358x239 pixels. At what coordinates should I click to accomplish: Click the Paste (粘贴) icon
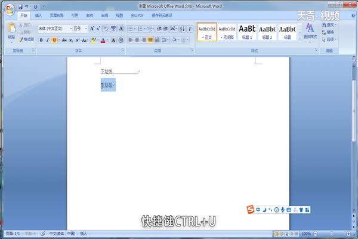point(11,30)
